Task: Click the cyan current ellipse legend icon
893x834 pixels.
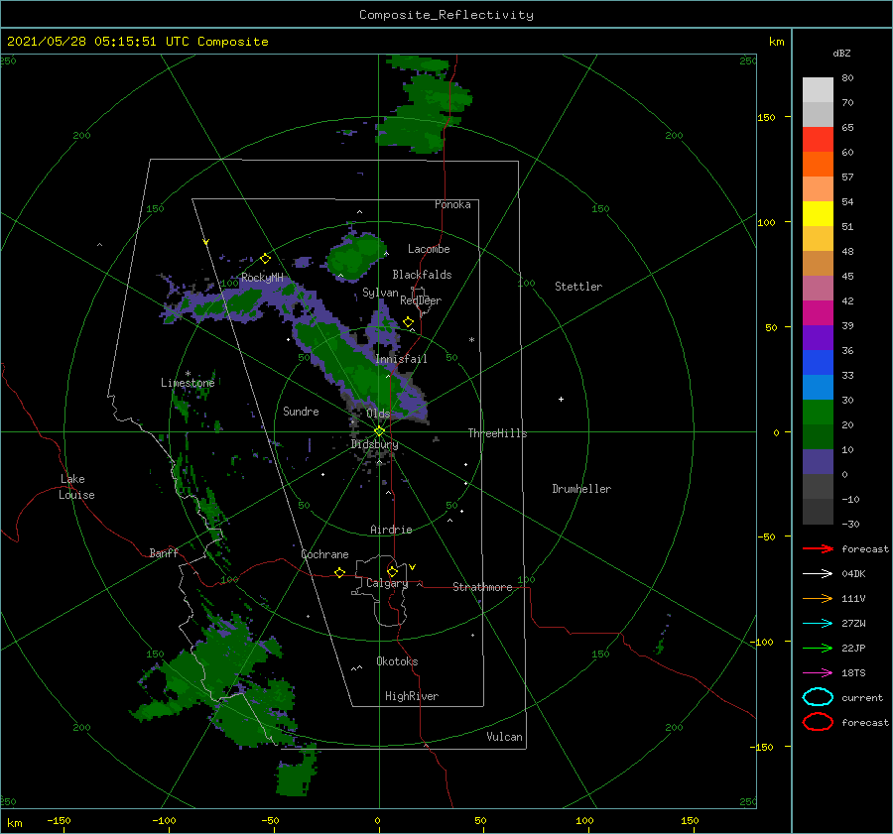Action: (x=818, y=697)
